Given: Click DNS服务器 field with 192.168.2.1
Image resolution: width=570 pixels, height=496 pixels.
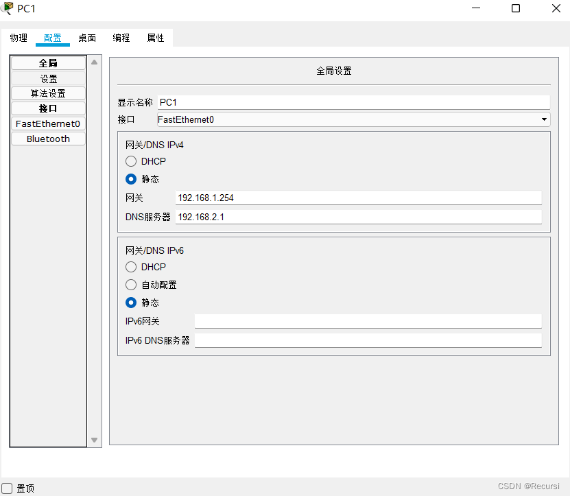Looking at the screenshot, I should coord(359,217).
